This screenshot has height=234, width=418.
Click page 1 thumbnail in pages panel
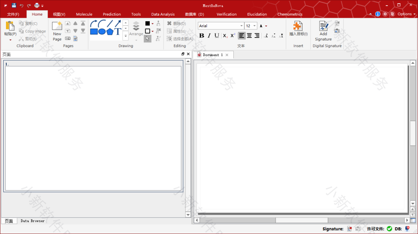[93, 126]
